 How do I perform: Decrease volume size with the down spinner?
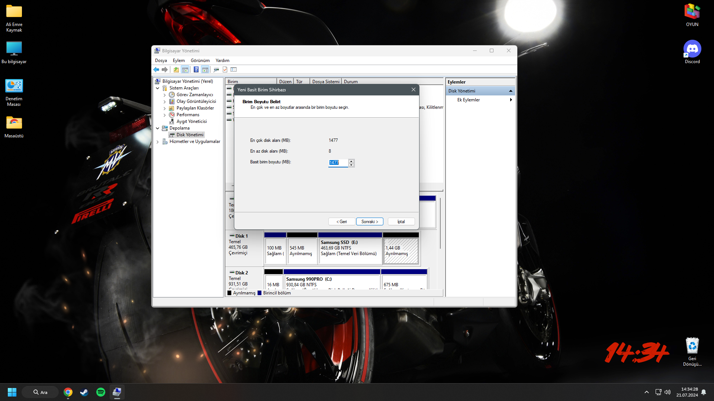pyautogui.click(x=351, y=165)
